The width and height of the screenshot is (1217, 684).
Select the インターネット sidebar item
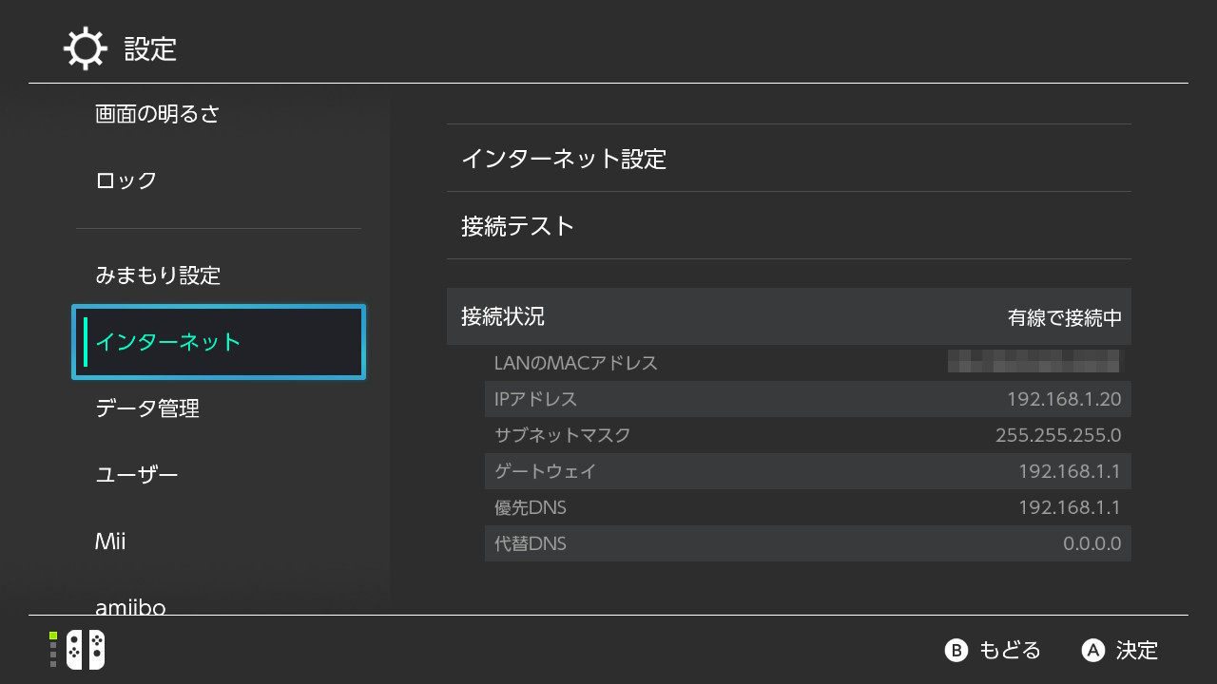pyautogui.click(x=219, y=342)
